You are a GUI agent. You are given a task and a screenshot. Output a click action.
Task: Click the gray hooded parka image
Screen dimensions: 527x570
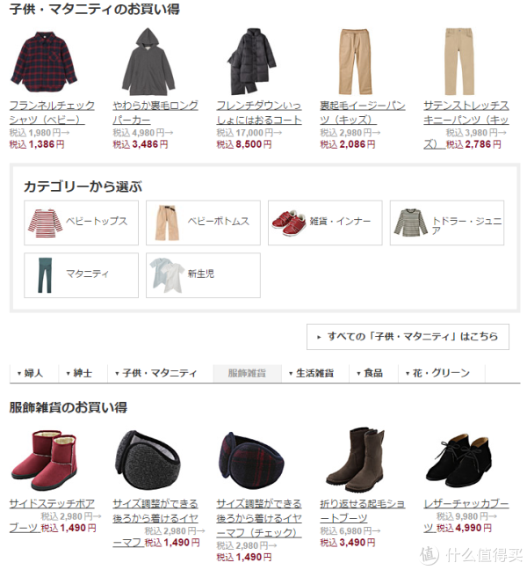coord(148,62)
